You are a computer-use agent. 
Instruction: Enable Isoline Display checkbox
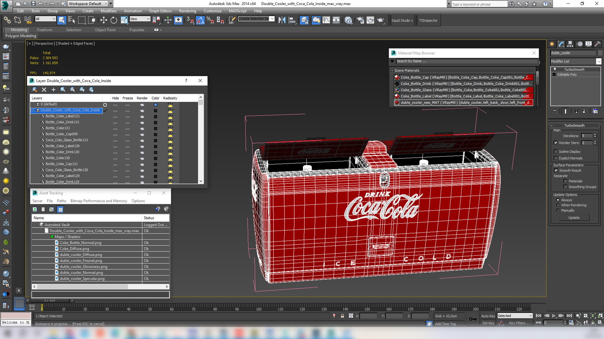tap(556, 151)
